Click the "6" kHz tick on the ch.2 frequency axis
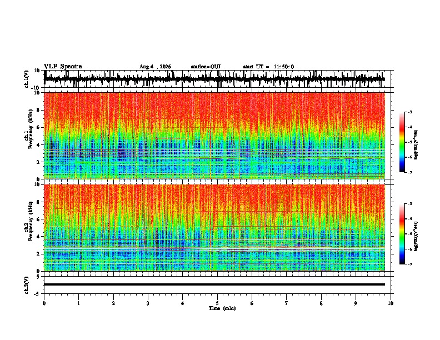 pos(39,219)
